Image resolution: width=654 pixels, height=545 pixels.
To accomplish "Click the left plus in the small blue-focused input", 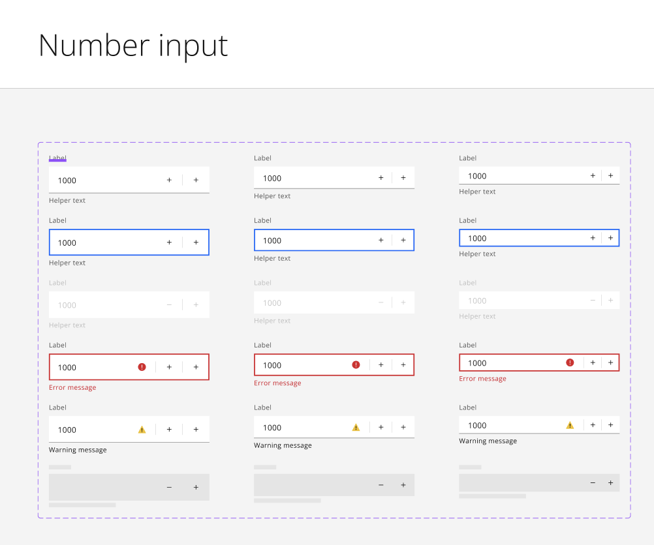I will pyautogui.click(x=593, y=238).
